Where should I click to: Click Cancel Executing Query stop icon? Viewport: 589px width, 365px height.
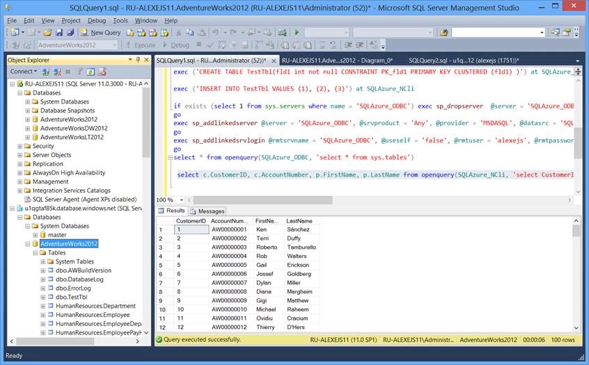[198, 45]
